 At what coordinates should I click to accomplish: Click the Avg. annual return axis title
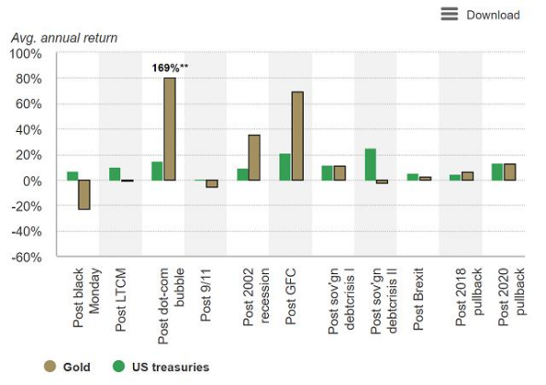pyautogui.click(x=64, y=38)
